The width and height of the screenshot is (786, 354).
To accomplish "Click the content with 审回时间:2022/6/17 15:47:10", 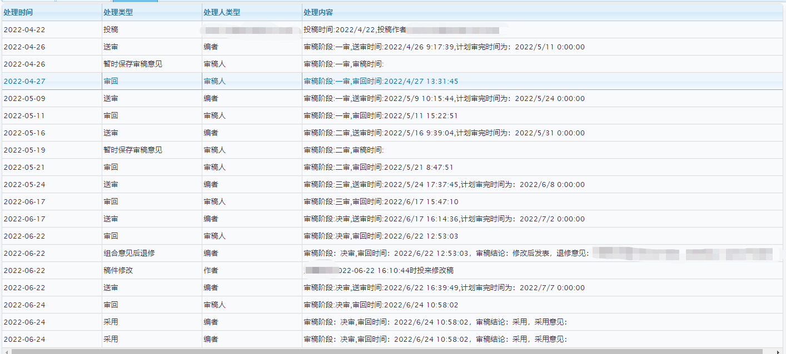I will tap(381, 202).
